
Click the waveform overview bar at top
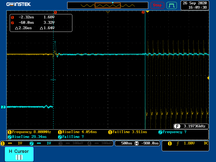(x=107, y=5)
